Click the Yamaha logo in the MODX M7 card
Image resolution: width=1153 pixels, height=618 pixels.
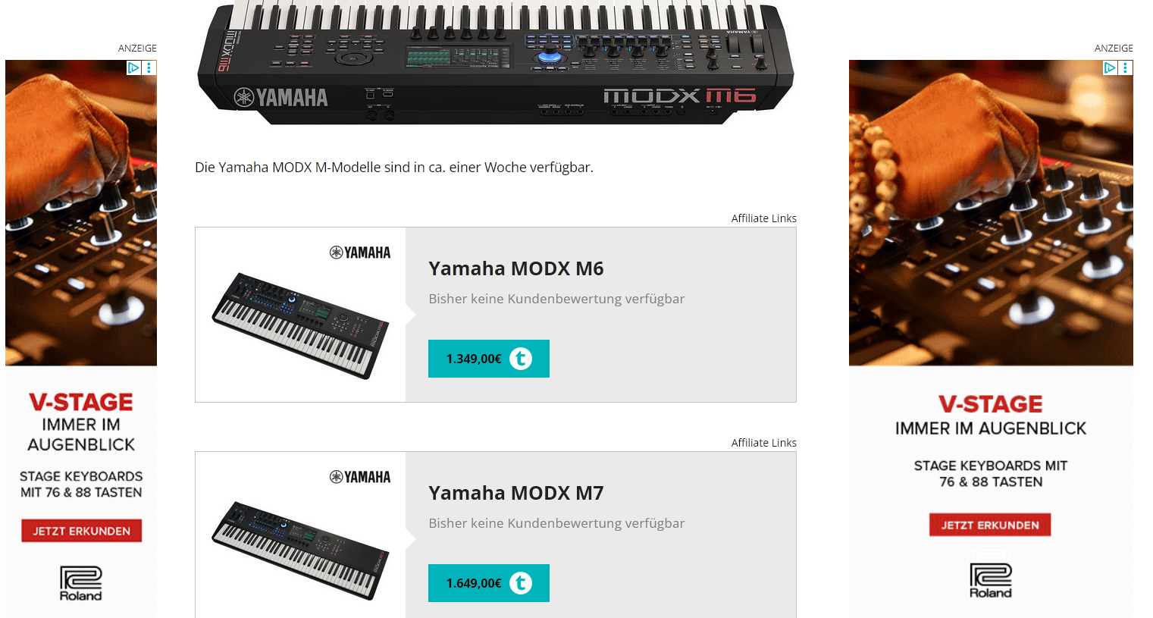coord(360,477)
